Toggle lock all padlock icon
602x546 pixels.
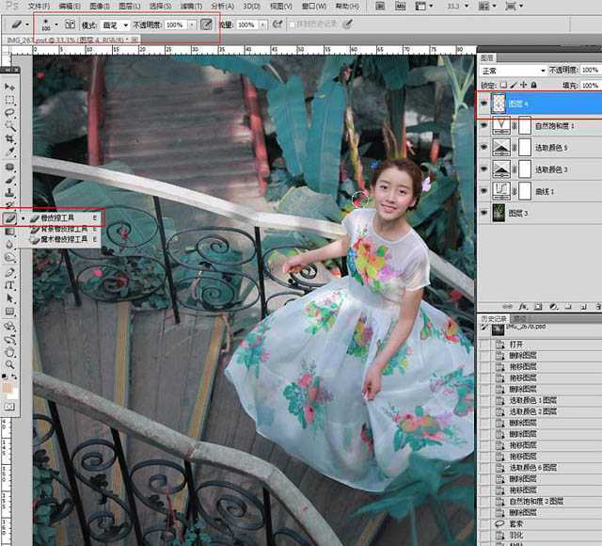coord(533,85)
